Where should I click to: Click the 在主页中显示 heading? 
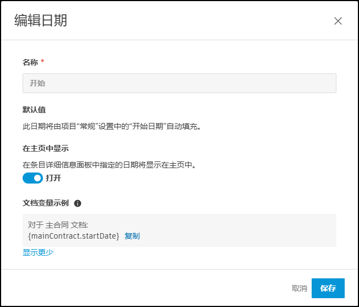tap(46, 148)
